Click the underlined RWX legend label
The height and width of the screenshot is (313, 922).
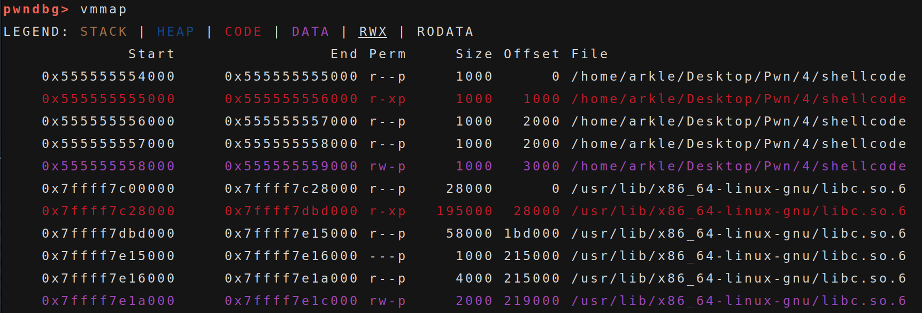373,32
